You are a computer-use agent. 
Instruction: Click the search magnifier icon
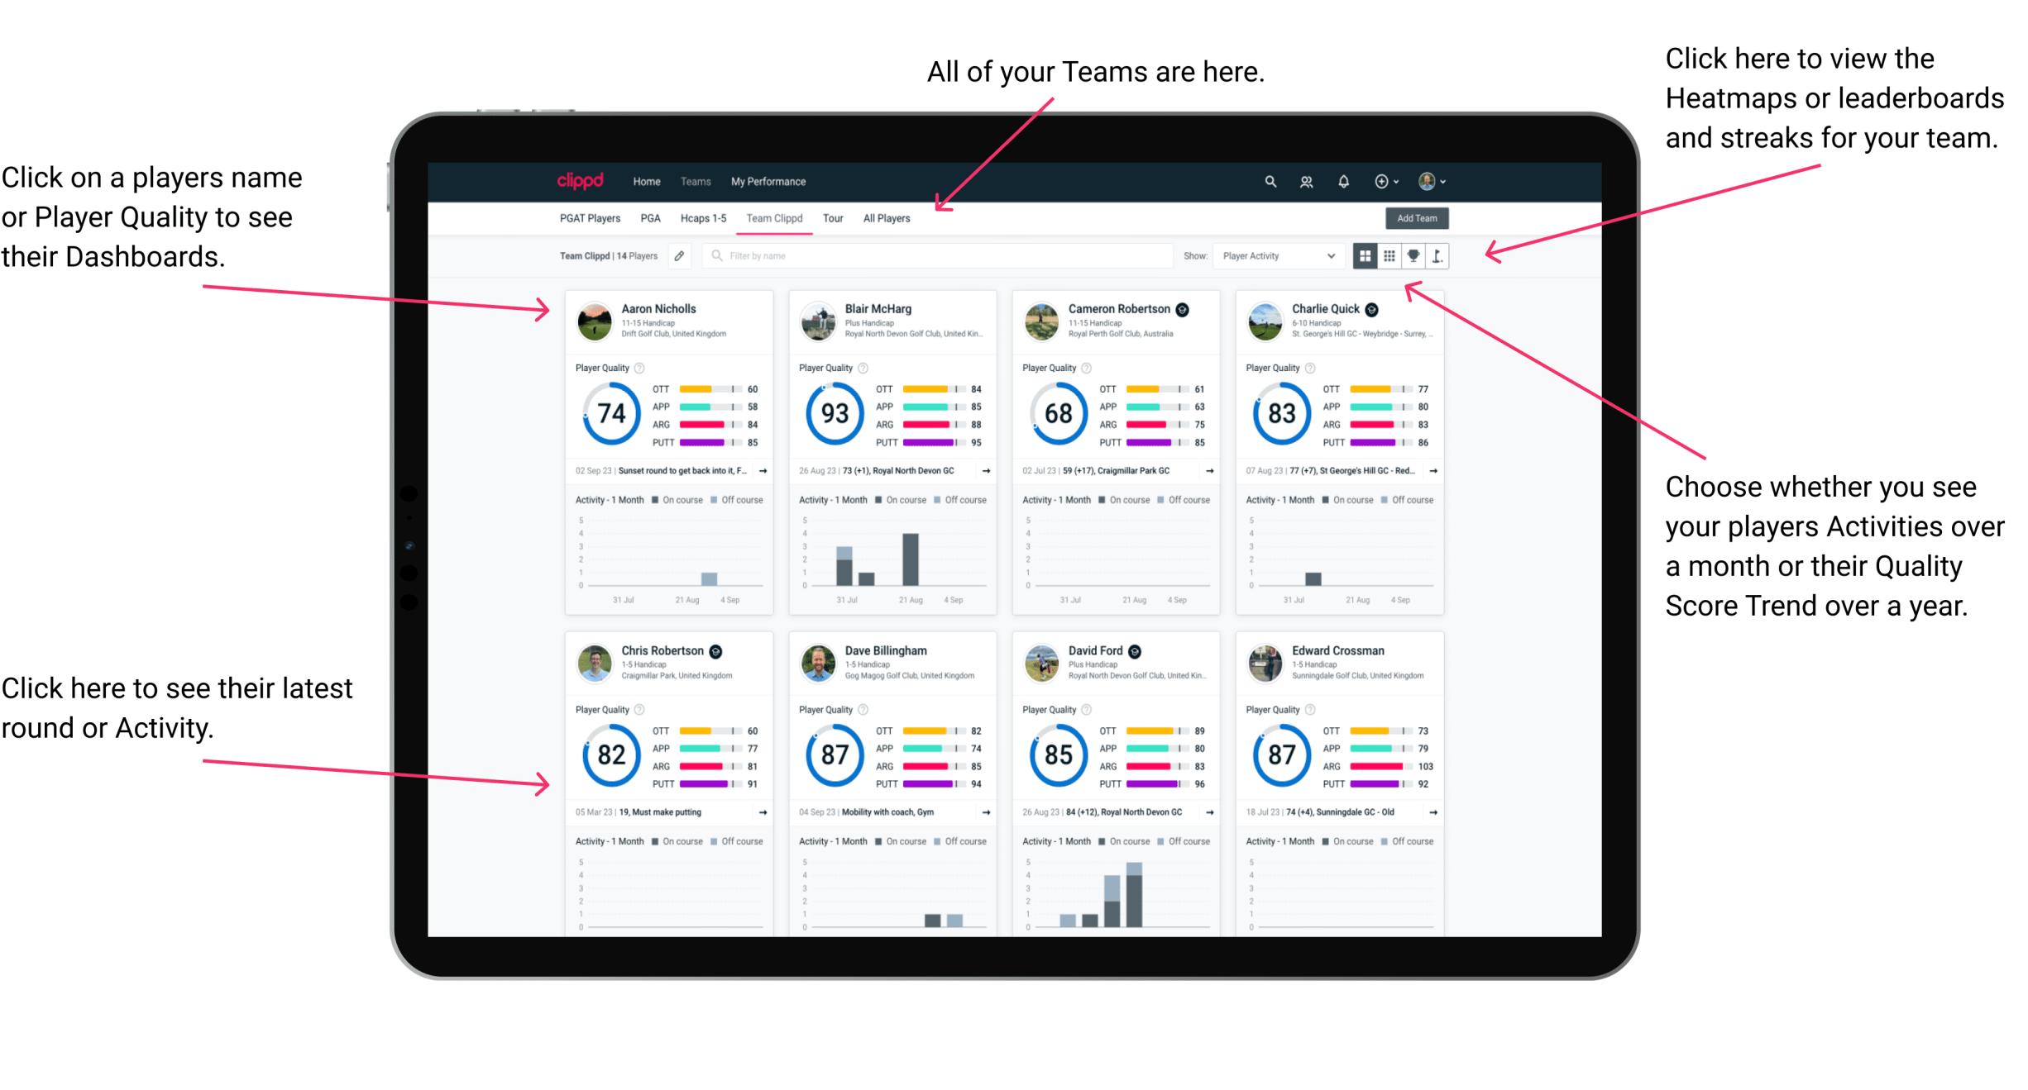tap(1270, 180)
